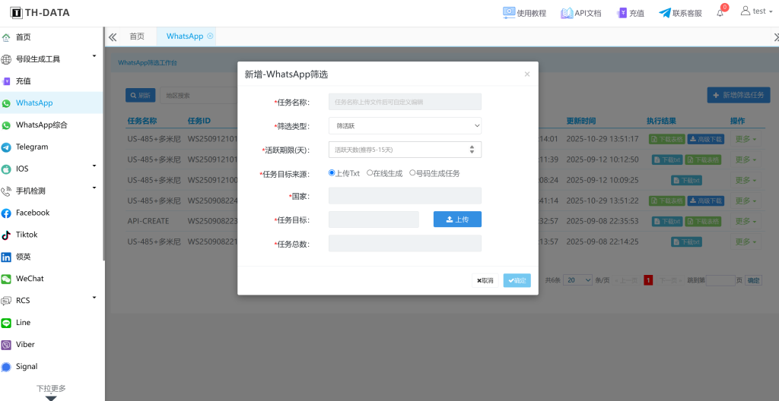Open the WeChat menu item text
The image size is (779, 401).
tap(30, 279)
